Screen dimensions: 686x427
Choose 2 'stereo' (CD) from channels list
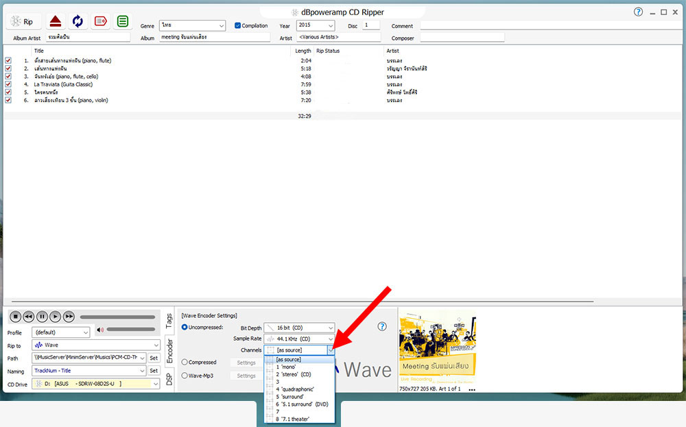(293, 374)
